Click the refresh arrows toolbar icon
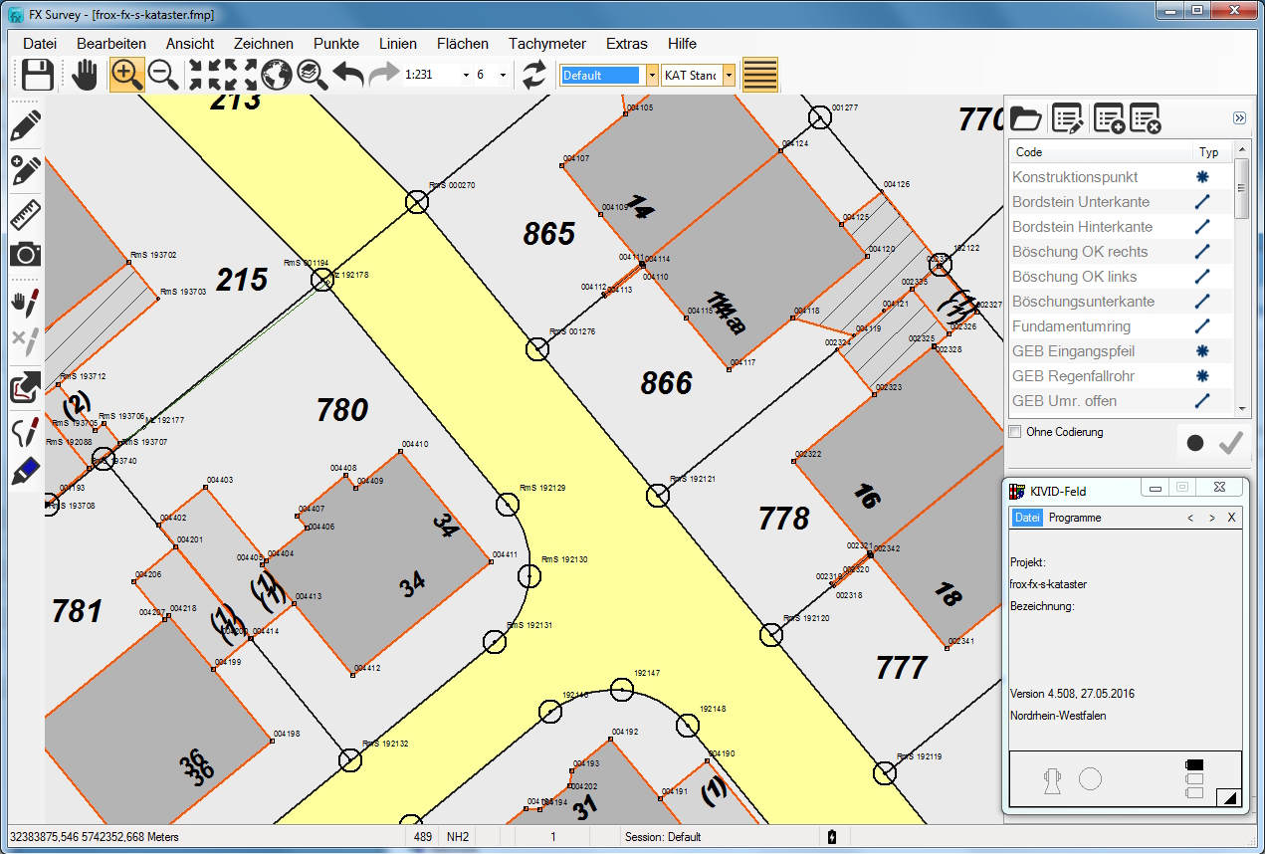This screenshot has width=1265, height=854. point(534,75)
